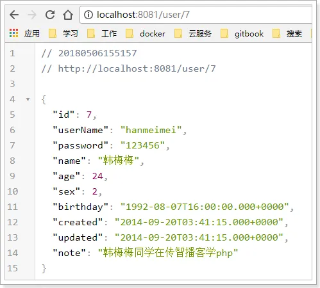Click the folder icon beside docker

coord(130,33)
